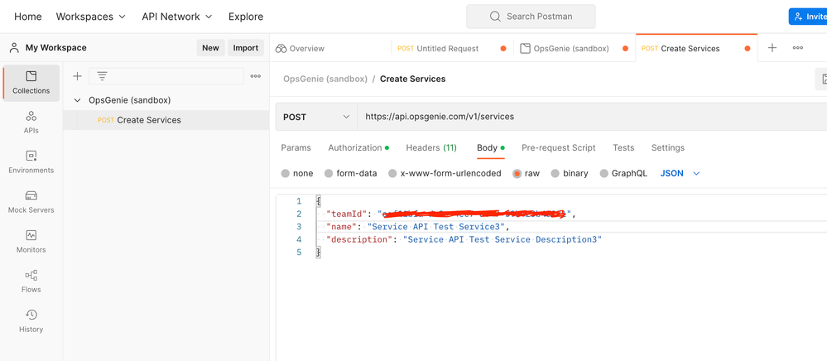
Task: Click OpsGenie (sandbox) in the breadcrumb
Action: click(x=325, y=79)
